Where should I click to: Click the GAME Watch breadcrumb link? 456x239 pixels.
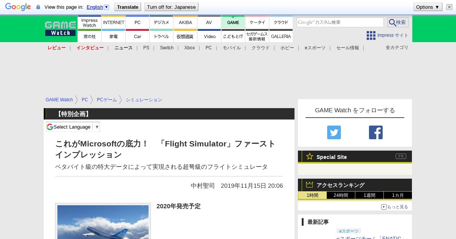coord(59,100)
